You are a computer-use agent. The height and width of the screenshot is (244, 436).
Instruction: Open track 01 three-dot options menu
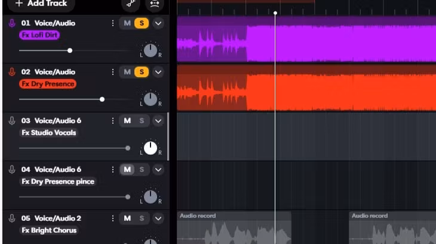point(113,23)
